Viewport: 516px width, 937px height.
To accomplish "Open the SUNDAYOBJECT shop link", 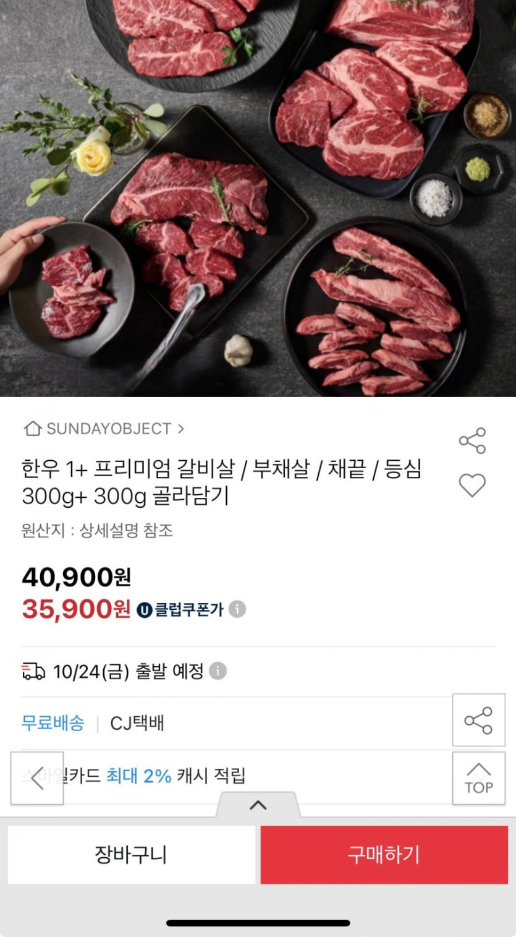I will pos(109,429).
